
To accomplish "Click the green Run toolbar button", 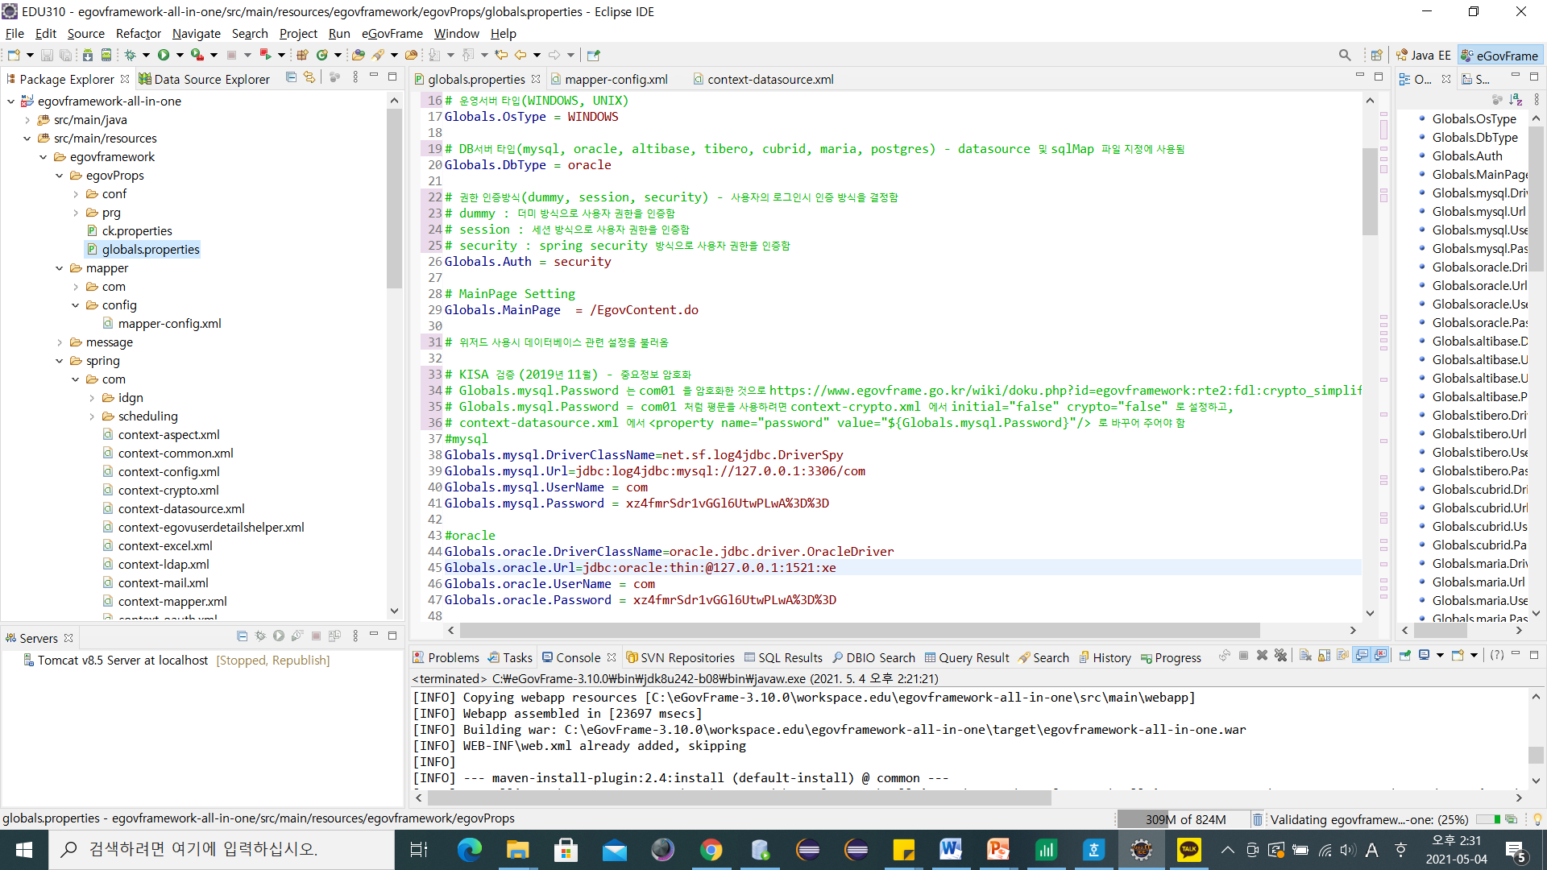I will (164, 56).
